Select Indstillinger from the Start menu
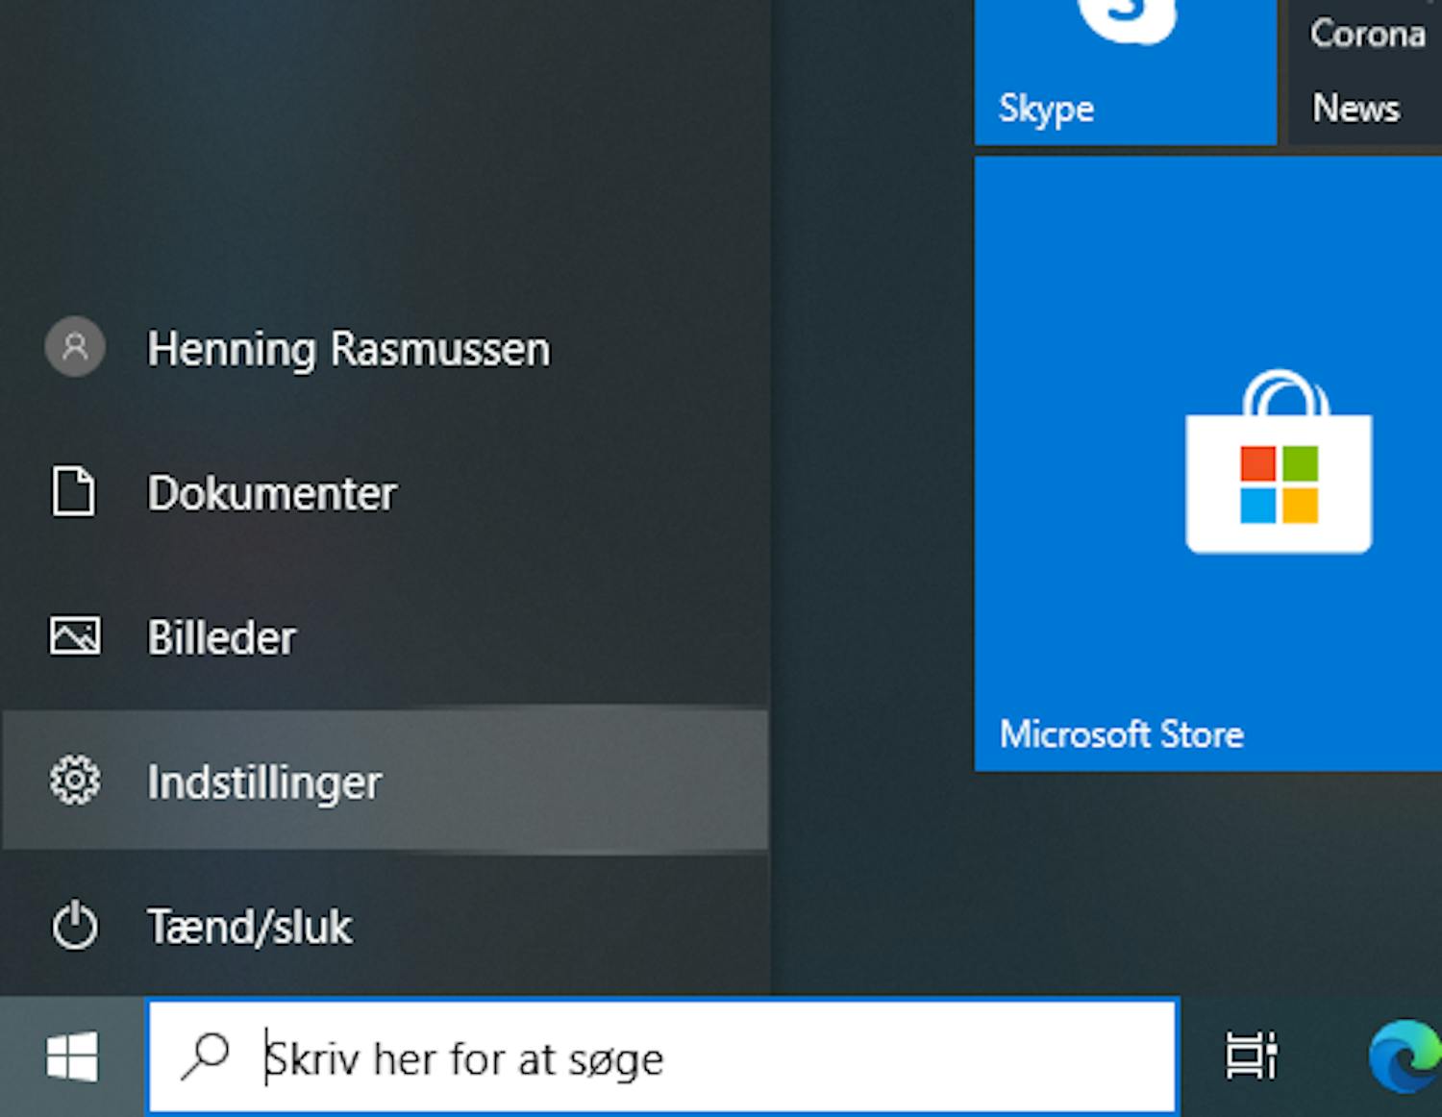 263,782
